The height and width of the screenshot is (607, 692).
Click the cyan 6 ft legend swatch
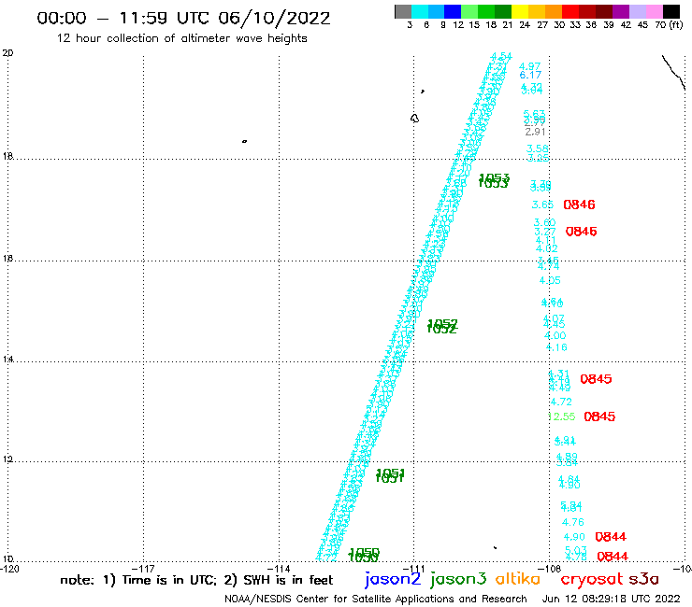tap(419, 11)
